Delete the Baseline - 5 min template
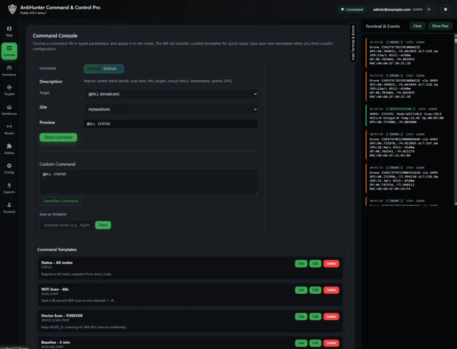Image resolution: width=457 pixels, height=349 pixels. coord(331,343)
